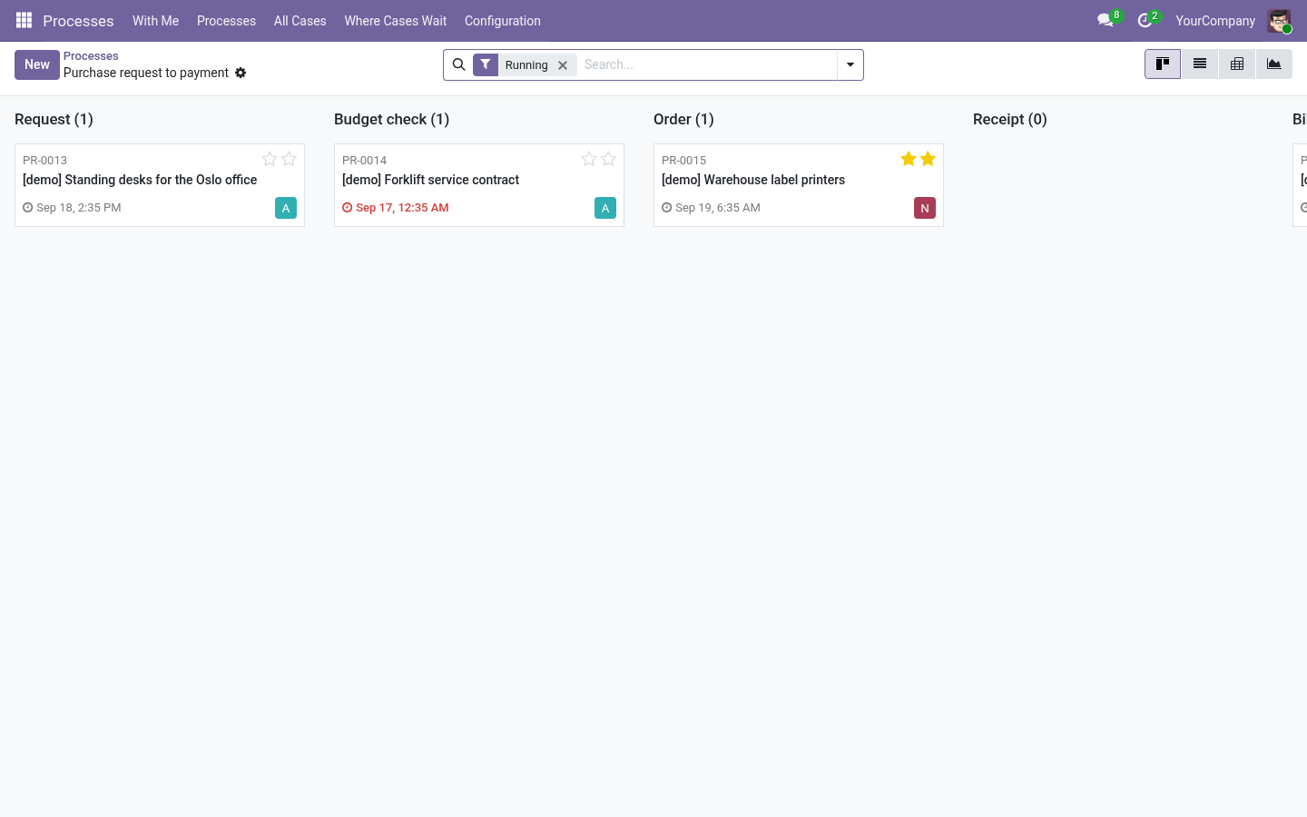The image size is (1307, 817).
Task: Switch to List view
Action: click(x=1200, y=64)
